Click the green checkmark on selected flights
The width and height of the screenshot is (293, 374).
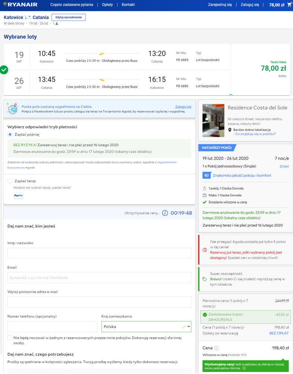4,70
